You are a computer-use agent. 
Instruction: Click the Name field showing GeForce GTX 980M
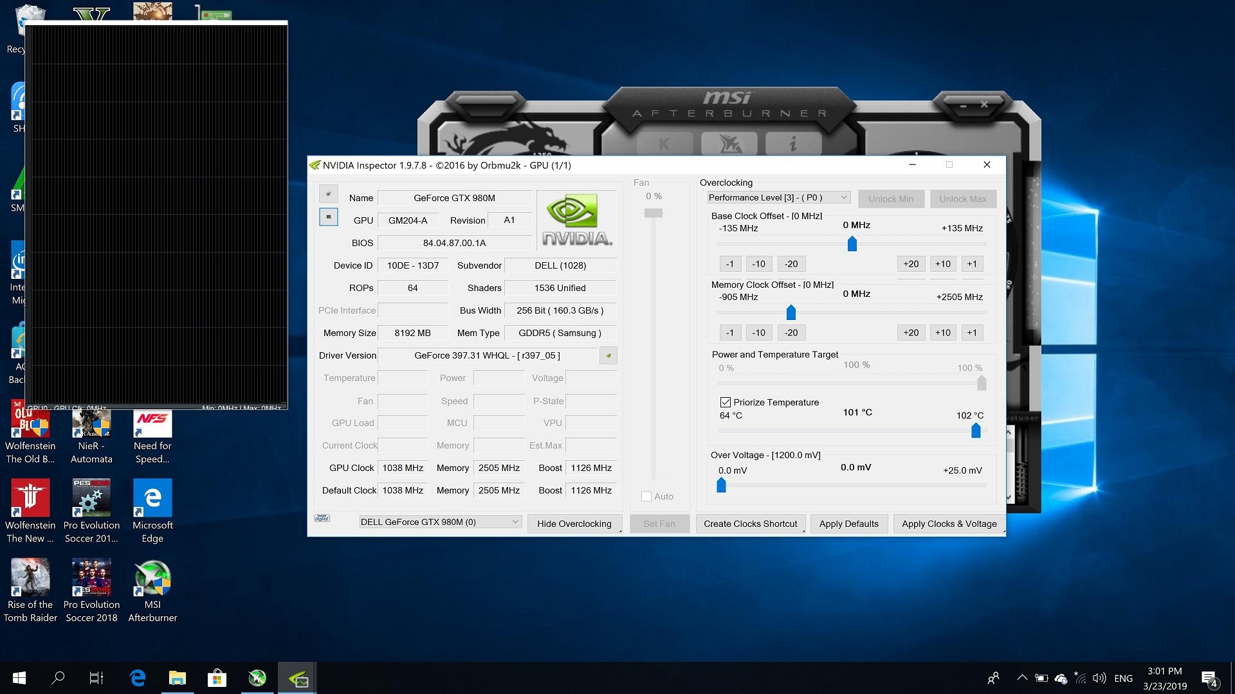[x=455, y=198]
